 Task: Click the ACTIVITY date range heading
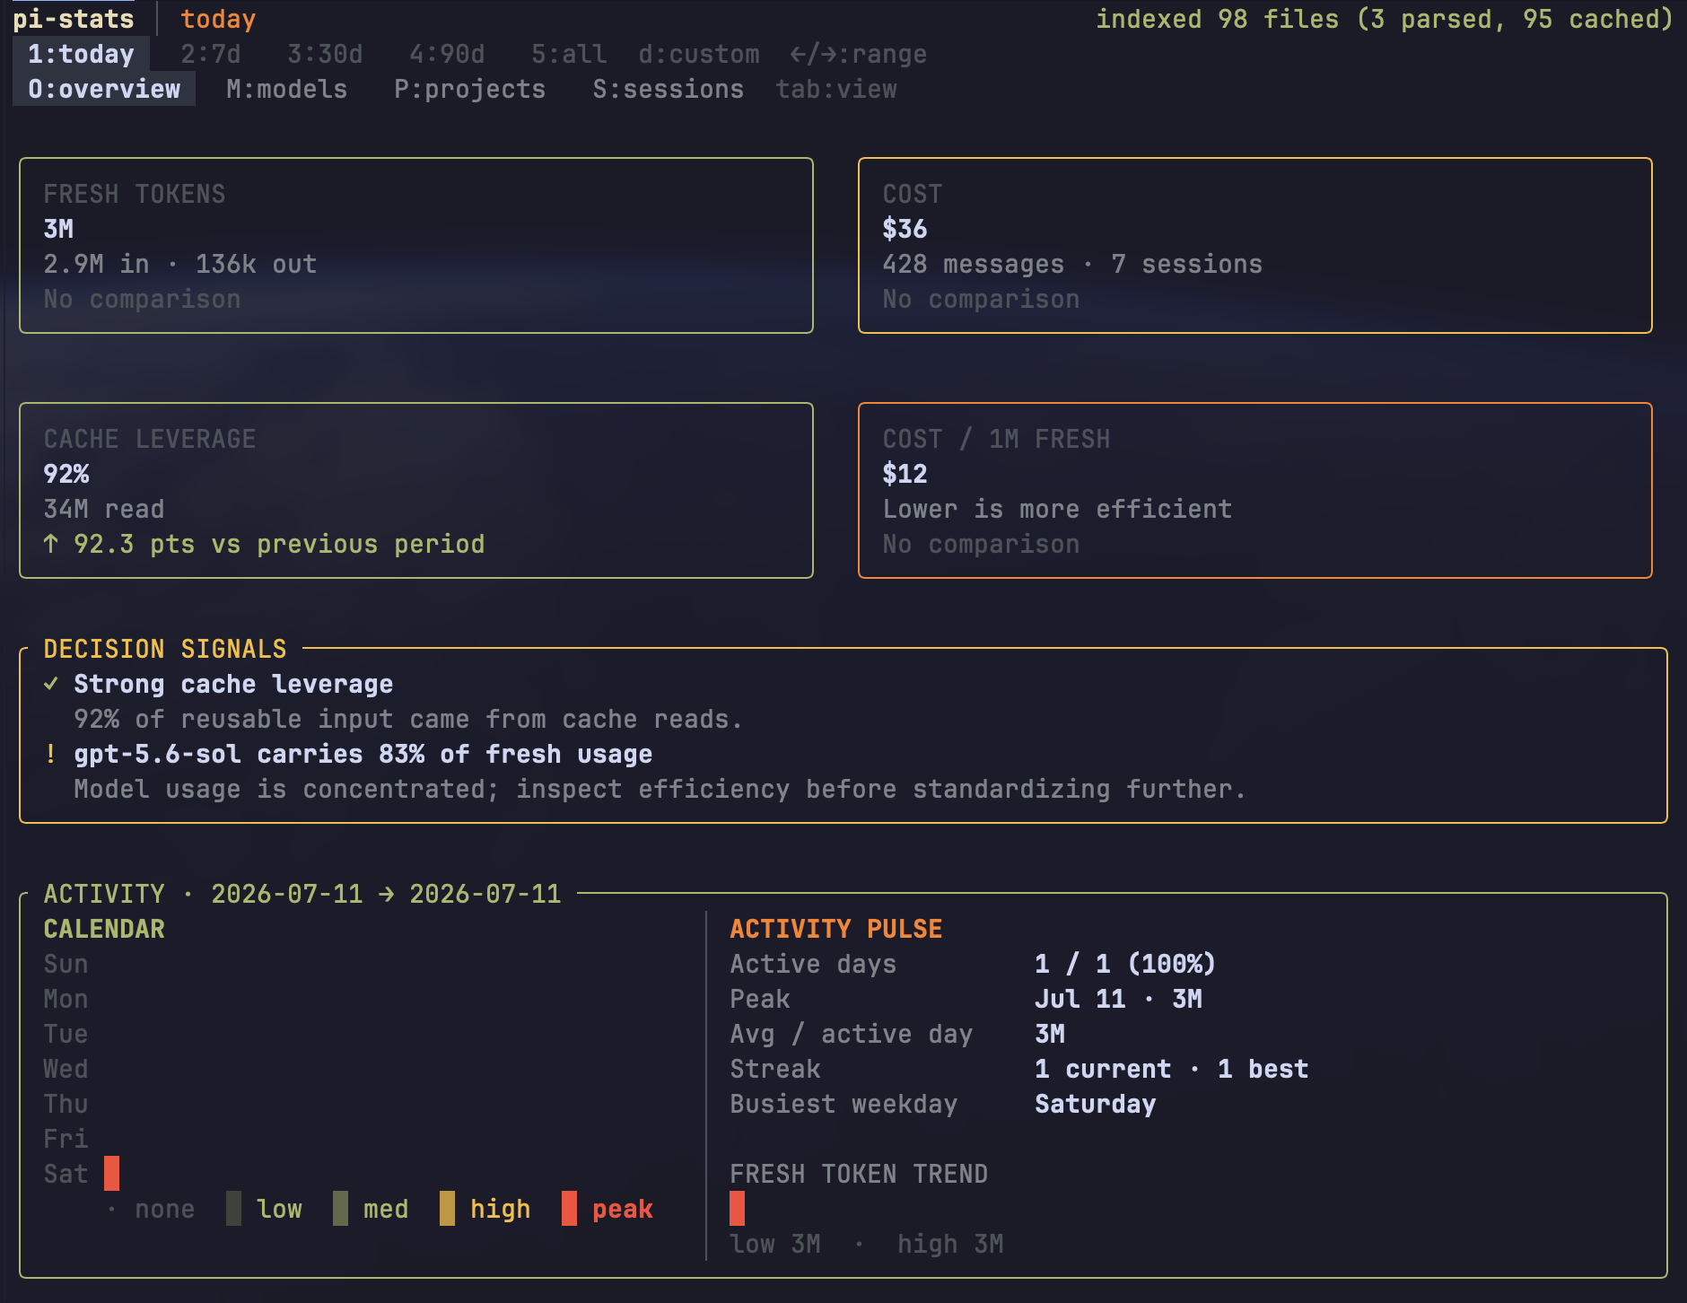(302, 894)
